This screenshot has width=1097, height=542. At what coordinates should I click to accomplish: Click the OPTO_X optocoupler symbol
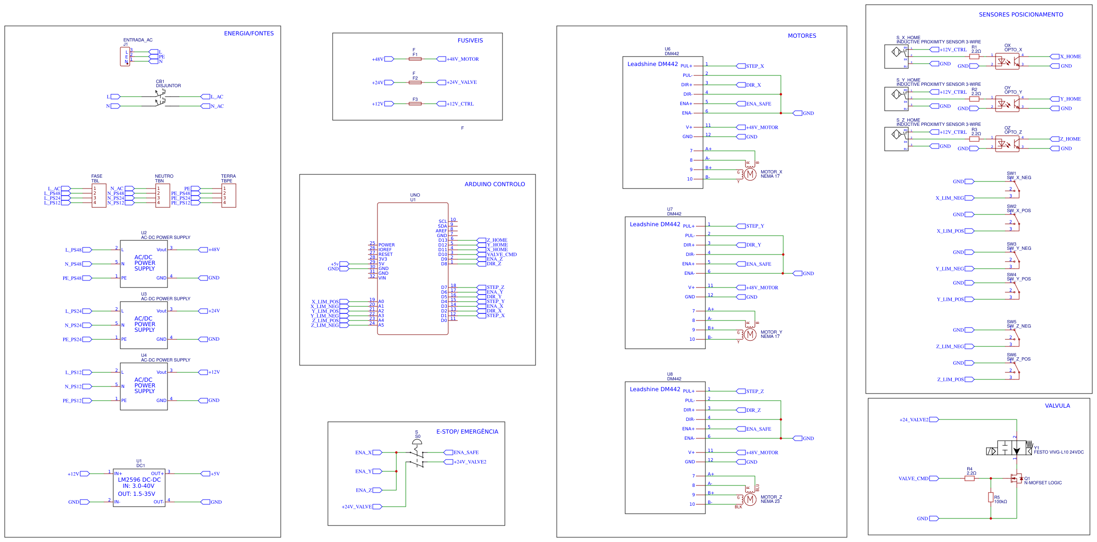1007,61
